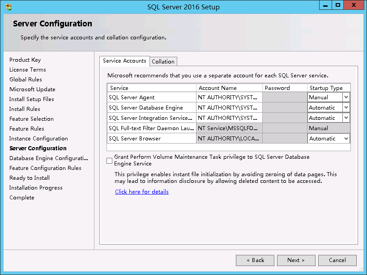Click the Account Name column header
The height and width of the screenshot is (275, 367).
229,88
